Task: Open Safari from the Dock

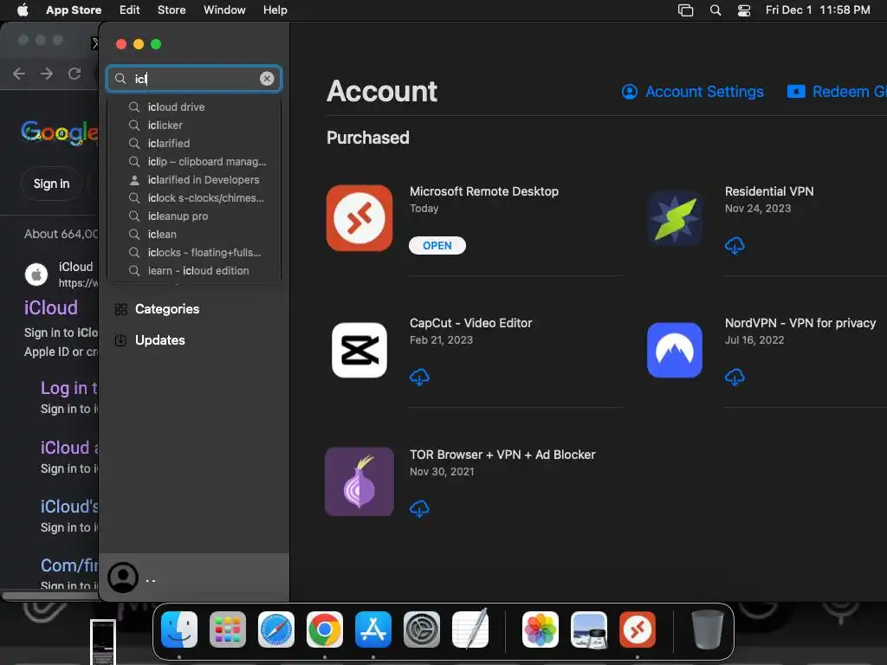Action: [276, 629]
